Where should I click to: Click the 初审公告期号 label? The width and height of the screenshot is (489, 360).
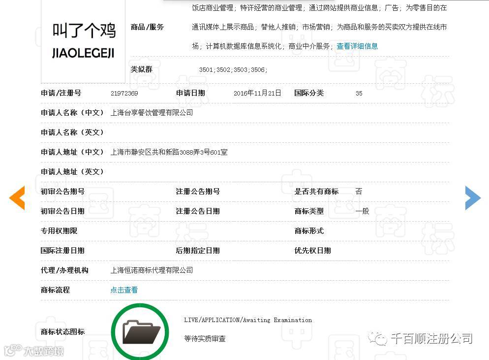click(62, 192)
